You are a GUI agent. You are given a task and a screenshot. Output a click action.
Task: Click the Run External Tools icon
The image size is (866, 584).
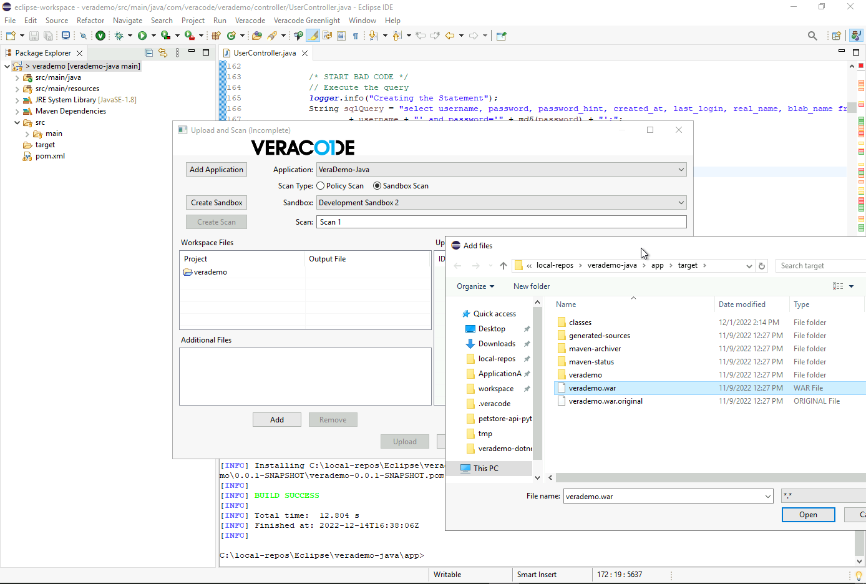click(x=189, y=36)
